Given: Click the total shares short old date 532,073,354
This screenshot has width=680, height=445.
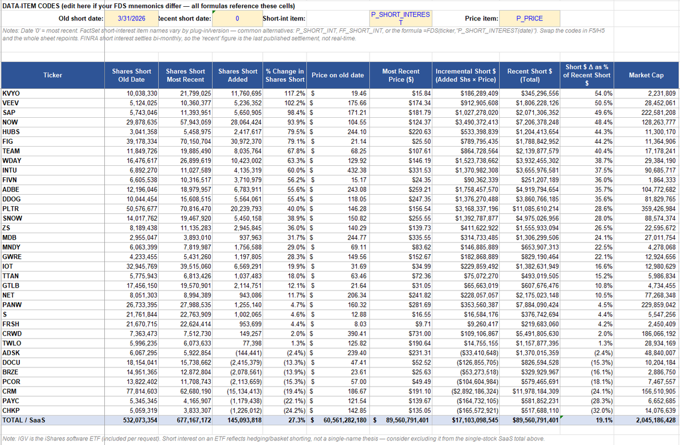Looking at the screenshot, I should point(131,420).
